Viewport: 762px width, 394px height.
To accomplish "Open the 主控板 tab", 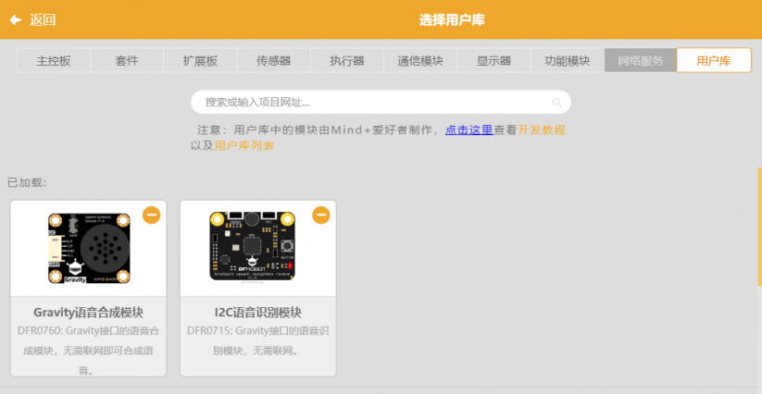I will click(x=54, y=61).
